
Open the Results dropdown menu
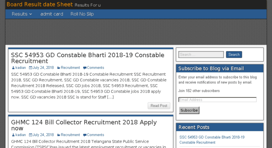(x=22, y=14)
